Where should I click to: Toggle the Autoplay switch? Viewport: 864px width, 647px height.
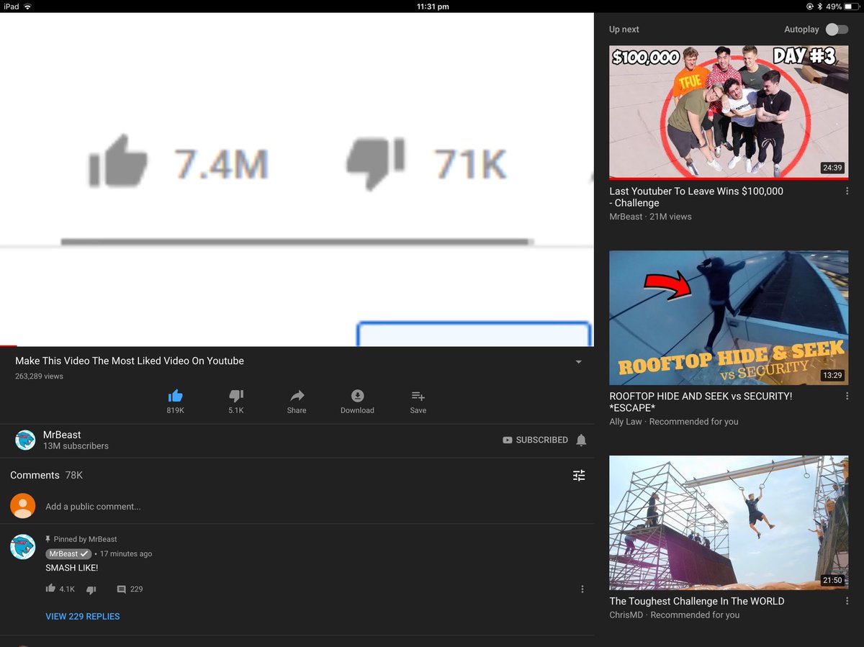point(837,30)
